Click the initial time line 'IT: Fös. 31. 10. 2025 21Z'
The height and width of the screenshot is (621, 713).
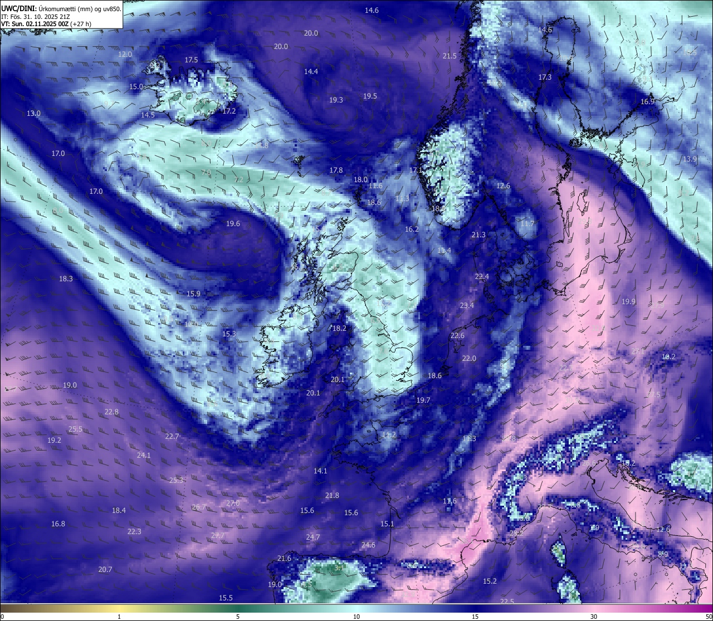coord(36,17)
